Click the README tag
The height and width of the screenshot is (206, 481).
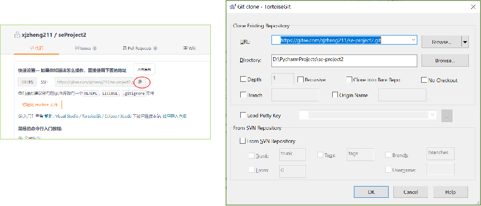[x=92, y=93]
